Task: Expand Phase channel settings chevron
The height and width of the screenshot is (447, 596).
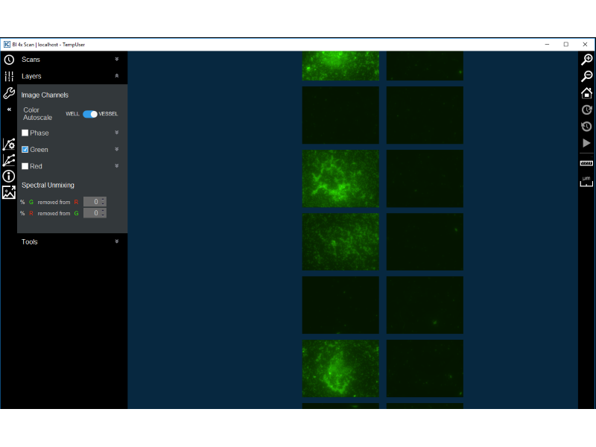Action: [x=117, y=133]
